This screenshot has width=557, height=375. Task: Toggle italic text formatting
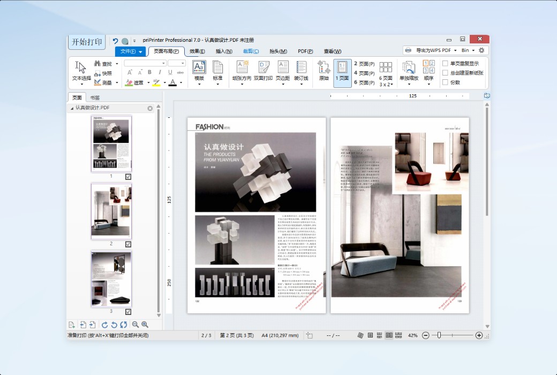pyautogui.click(x=160, y=72)
